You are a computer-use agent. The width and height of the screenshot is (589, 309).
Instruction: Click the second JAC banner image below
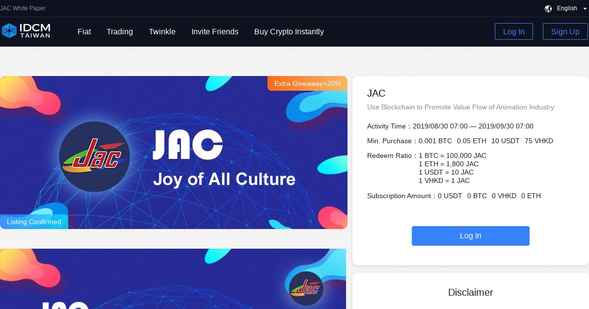point(173,279)
